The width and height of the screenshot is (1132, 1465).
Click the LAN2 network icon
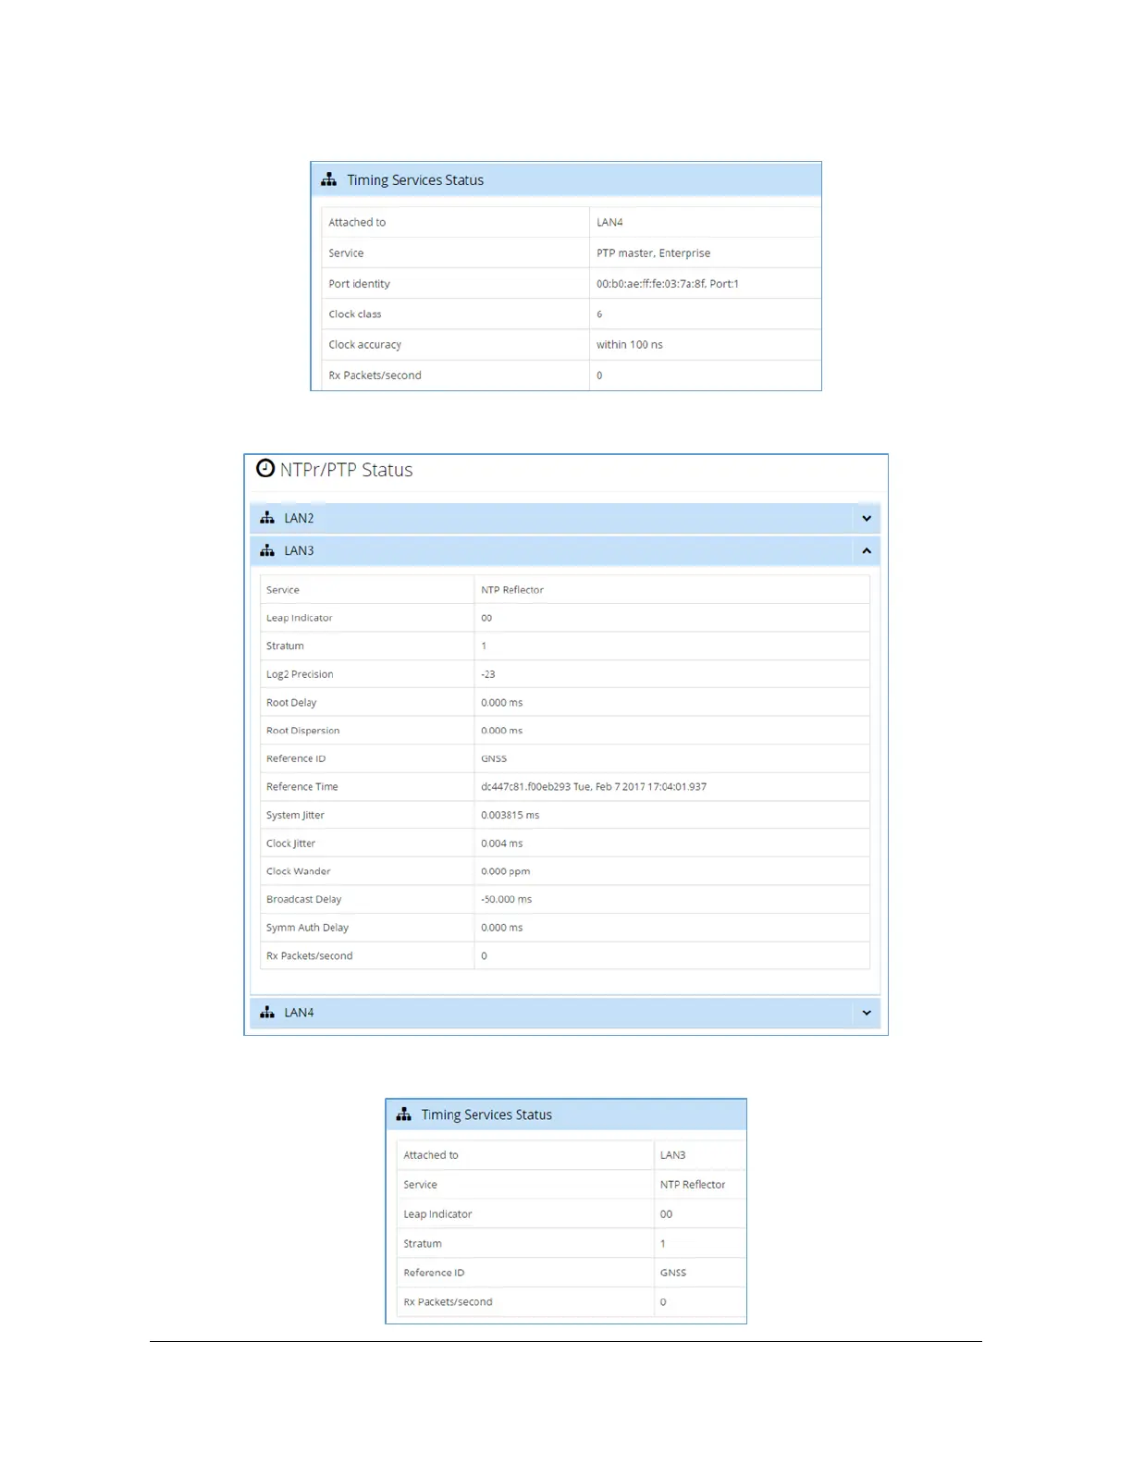[267, 518]
